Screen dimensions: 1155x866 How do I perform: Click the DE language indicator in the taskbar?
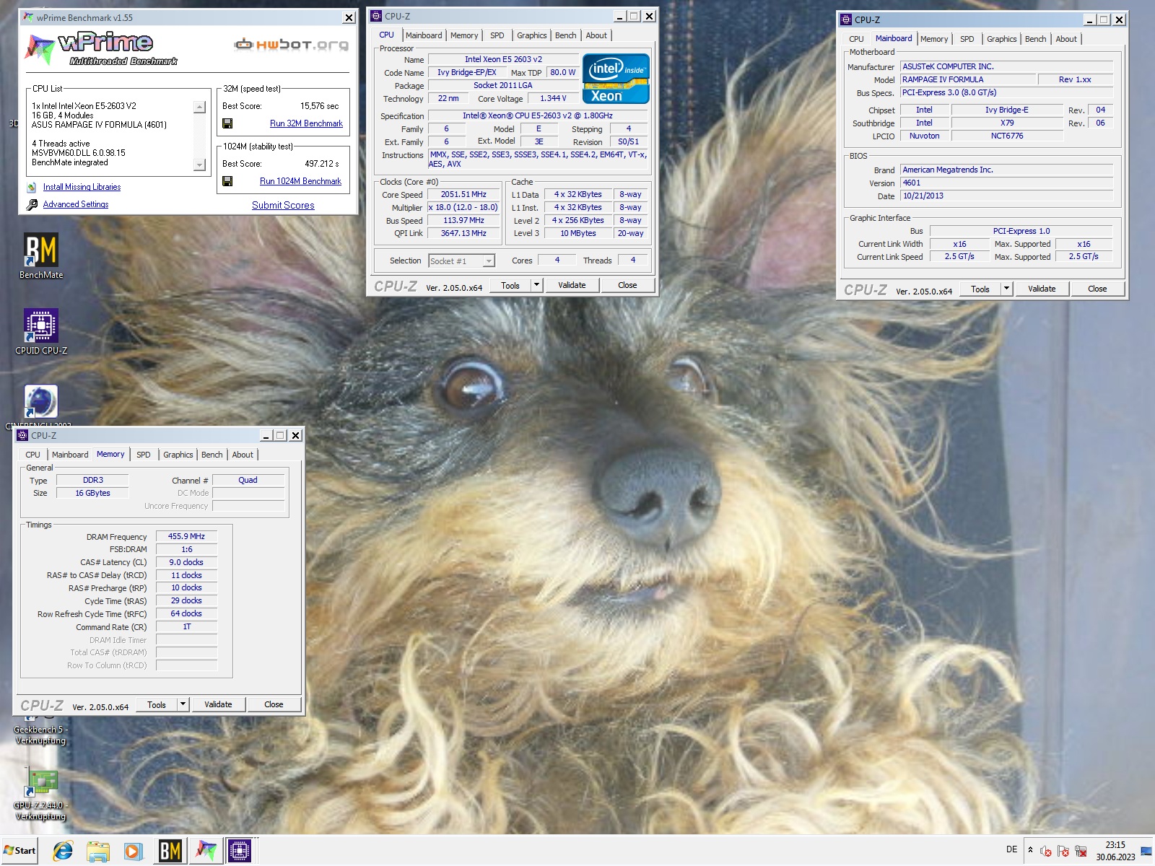[x=1012, y=849]
